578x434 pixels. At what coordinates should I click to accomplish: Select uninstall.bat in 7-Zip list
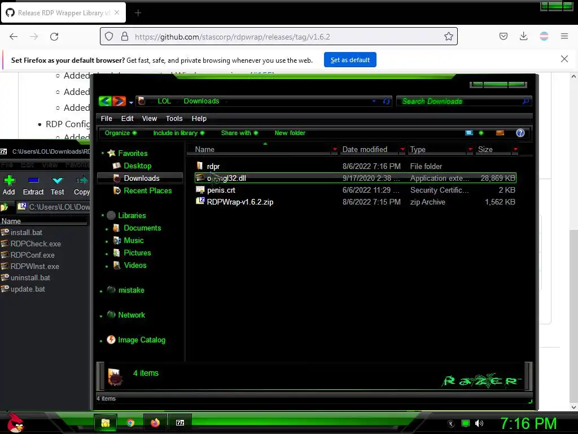pyautogui.click(x=30, y=277)
